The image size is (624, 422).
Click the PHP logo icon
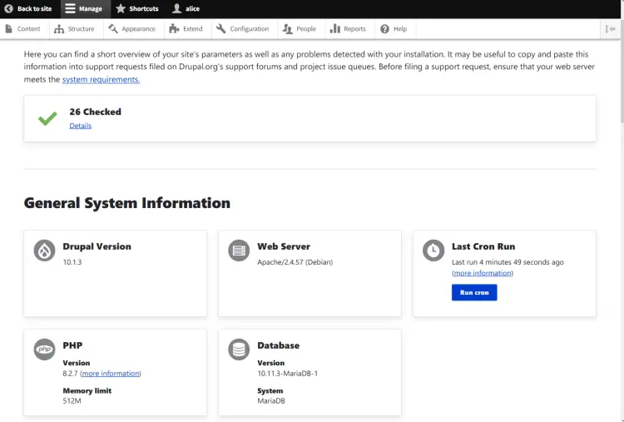click(x=45, y=349)
